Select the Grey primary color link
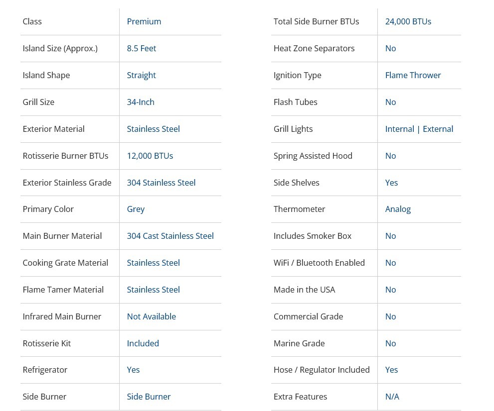The height and width of the screenshot is (411, 494). (136, 209)
